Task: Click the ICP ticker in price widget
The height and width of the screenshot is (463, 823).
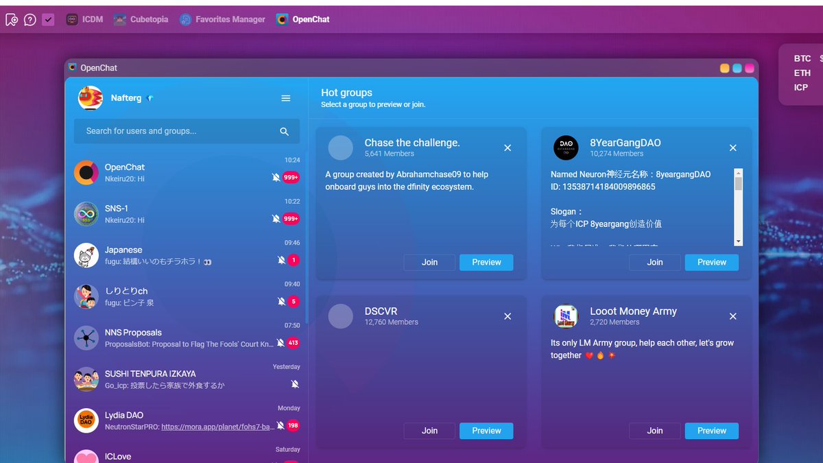Action: tap(801, 87)
